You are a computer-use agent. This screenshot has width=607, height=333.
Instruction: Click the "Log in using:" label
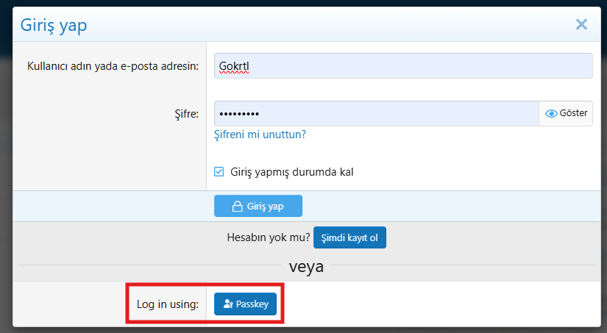tap(168, 304)
